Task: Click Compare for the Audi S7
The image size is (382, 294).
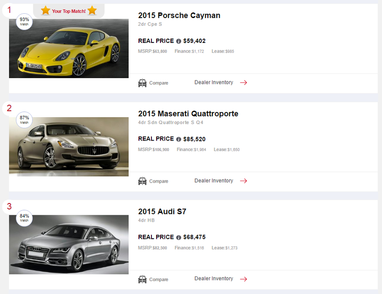Action: (x=159, y=279)
